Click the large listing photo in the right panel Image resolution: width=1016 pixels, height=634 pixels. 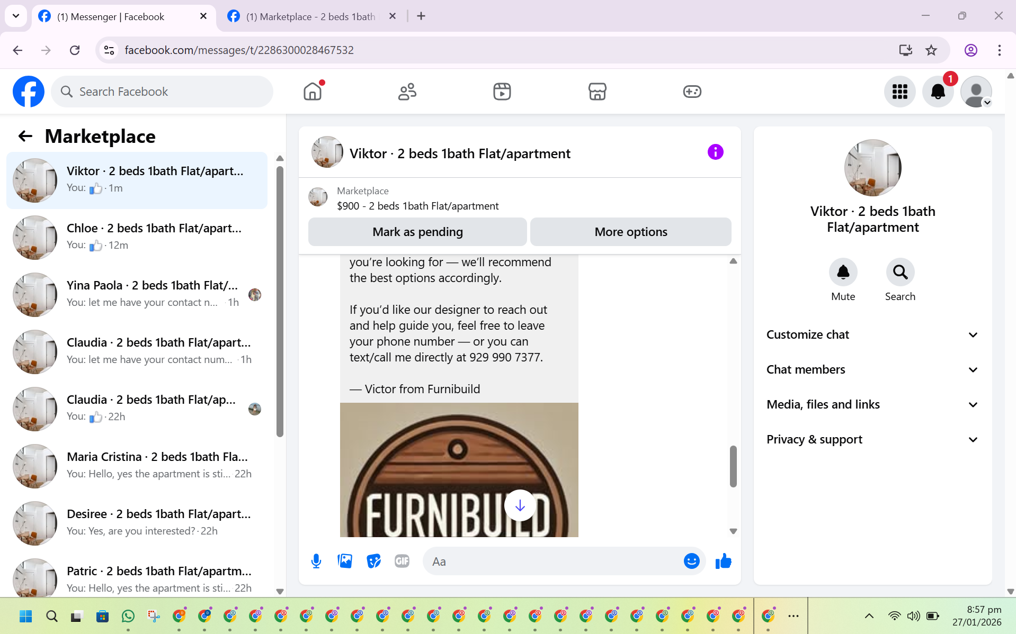pos(872,168)
